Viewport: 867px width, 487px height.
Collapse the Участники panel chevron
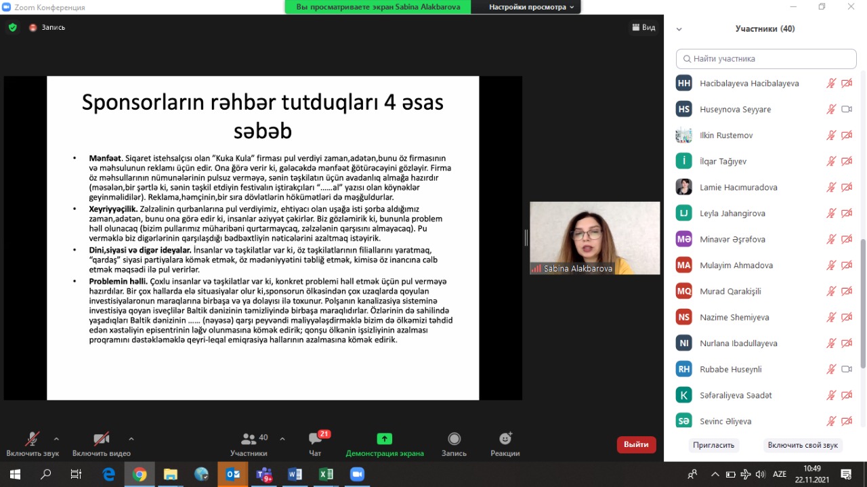point(679,29)
